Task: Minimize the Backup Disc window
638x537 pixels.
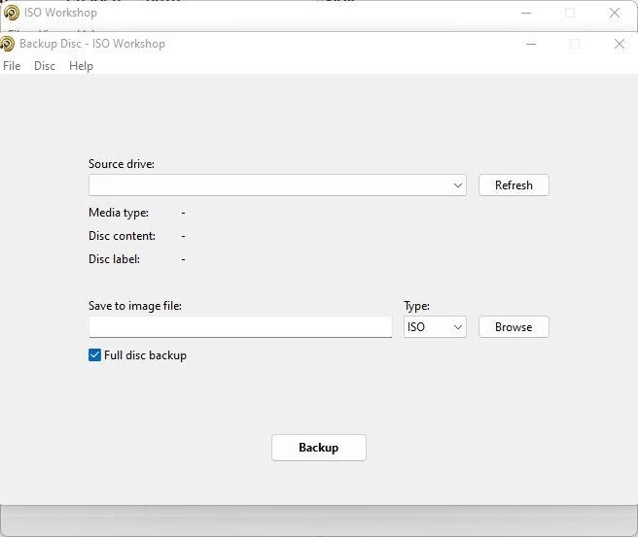Action: point(531,44)
